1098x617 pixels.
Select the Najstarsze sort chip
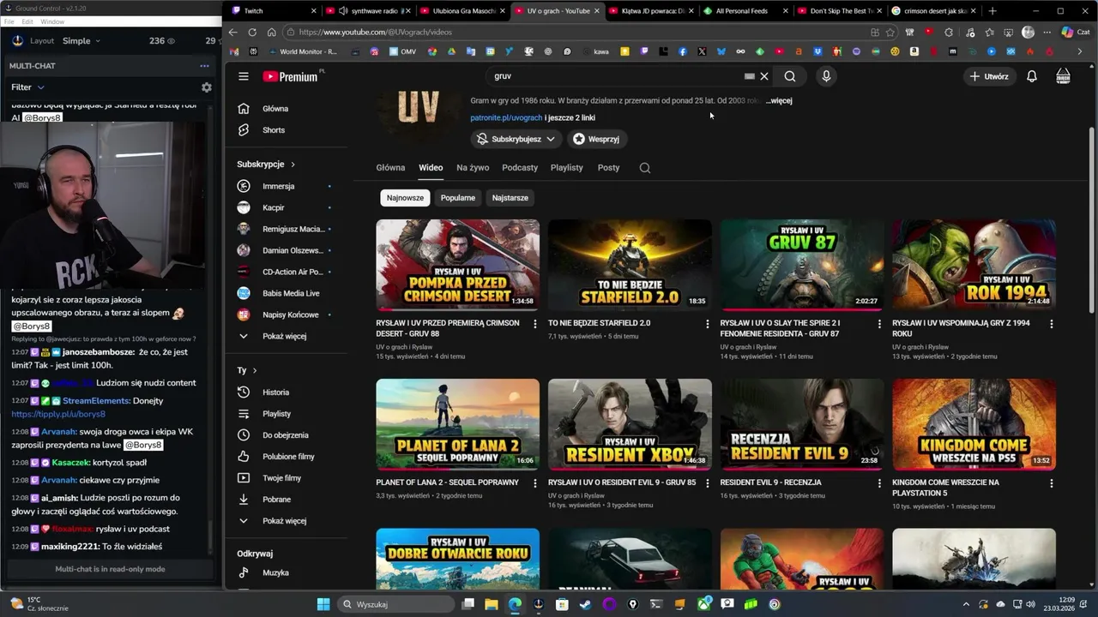[510, 198]
